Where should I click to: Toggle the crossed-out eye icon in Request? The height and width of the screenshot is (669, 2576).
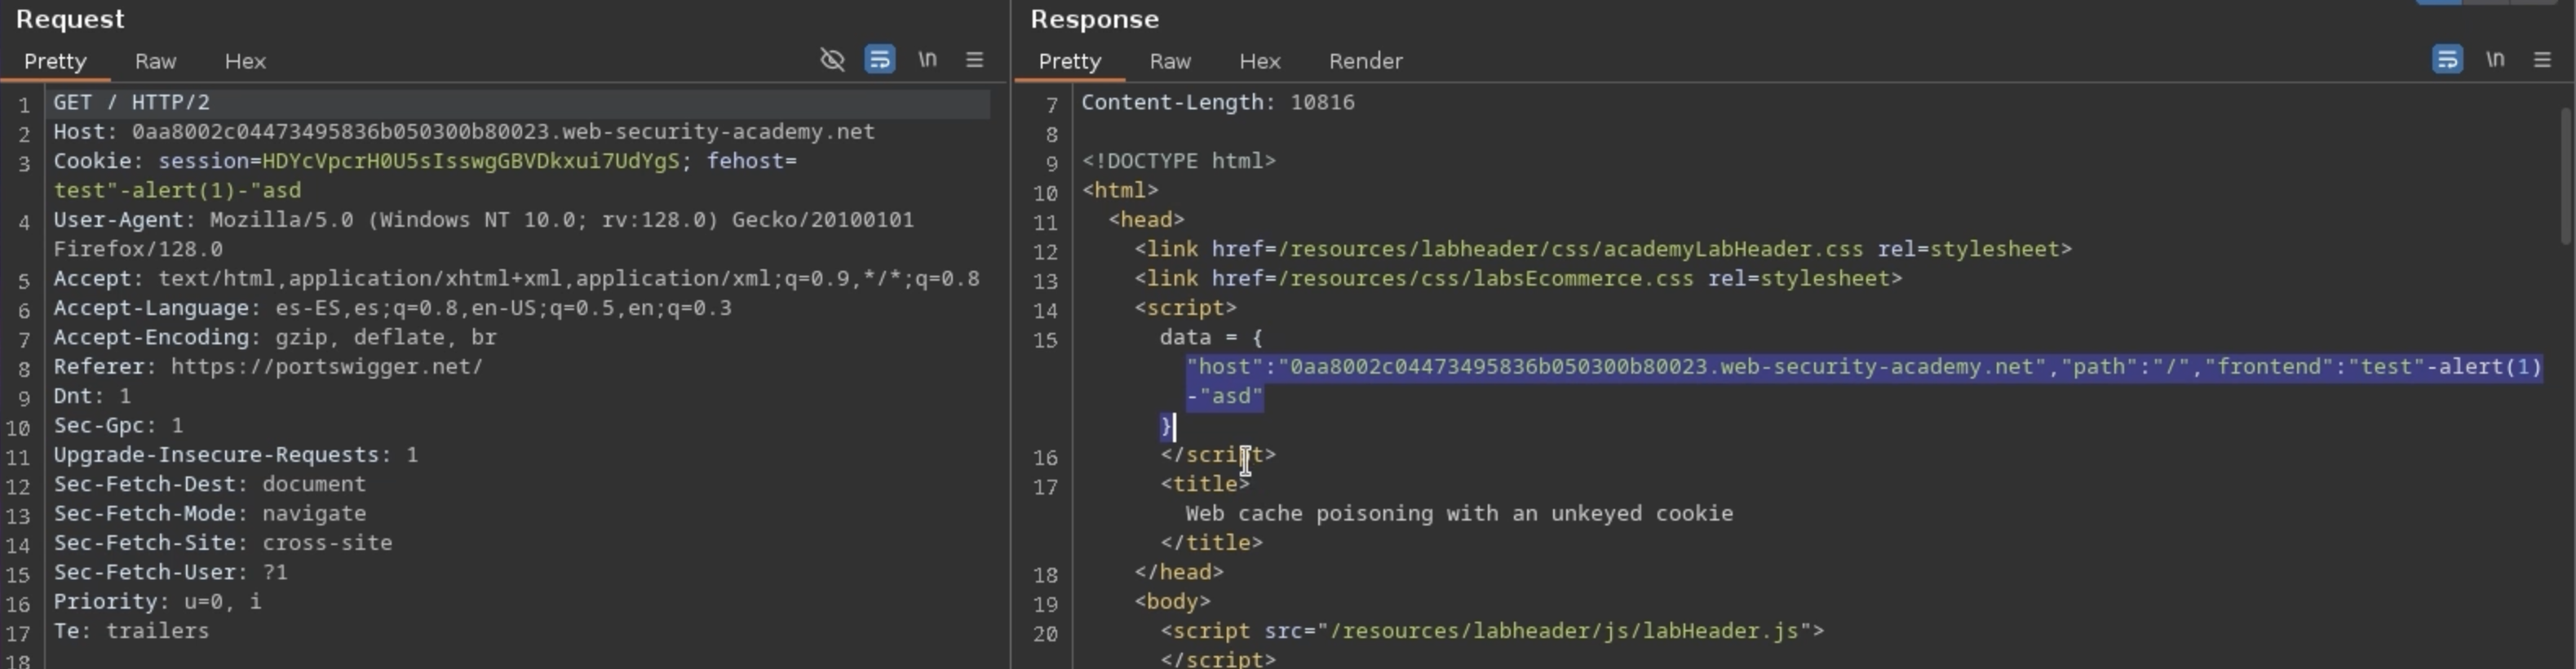click(x=832, y=60)
